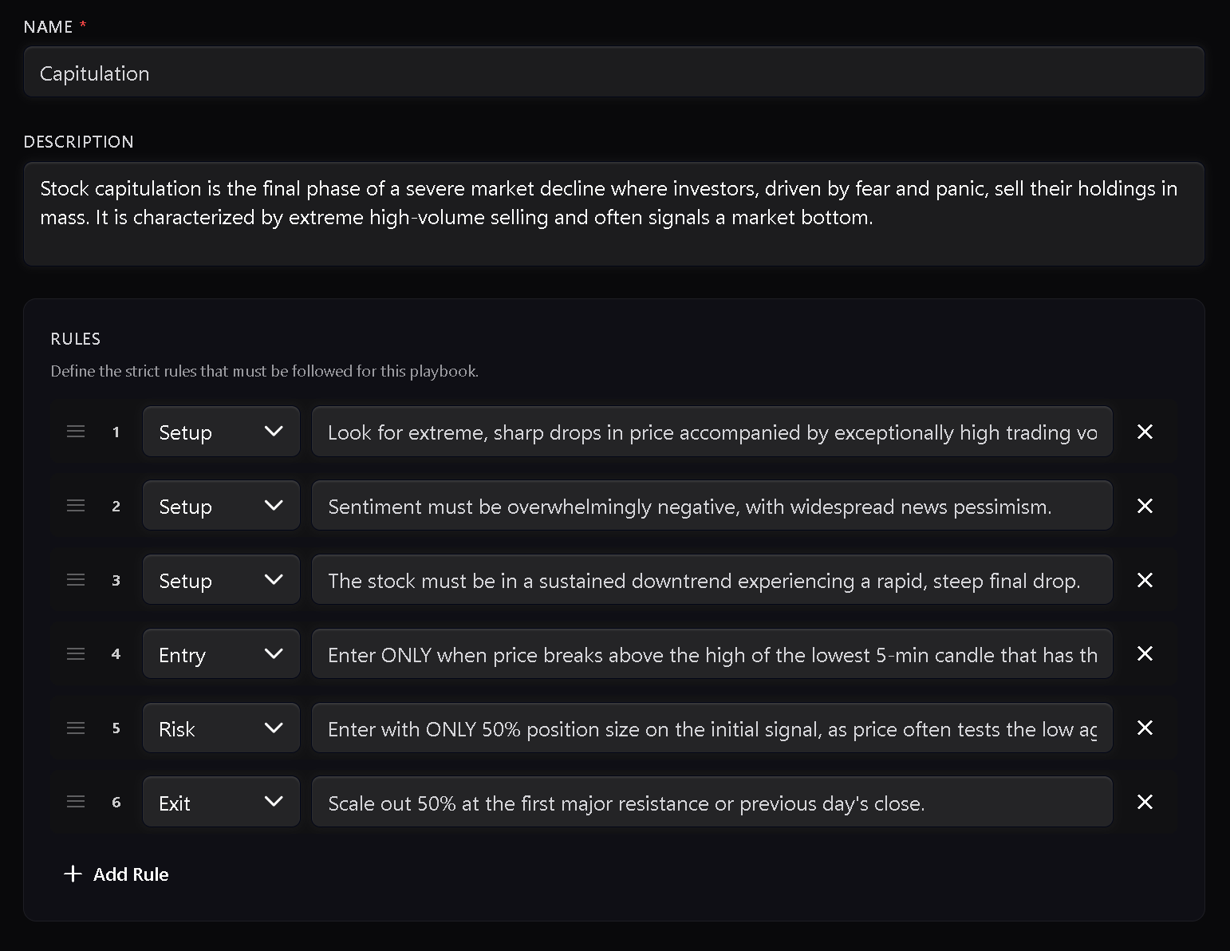The image size is (1230, 951).
Task: Delete the Exit rule with X
Action: [1145, 802]
